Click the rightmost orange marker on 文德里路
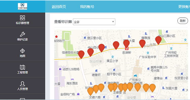 [x=152, y=88]
